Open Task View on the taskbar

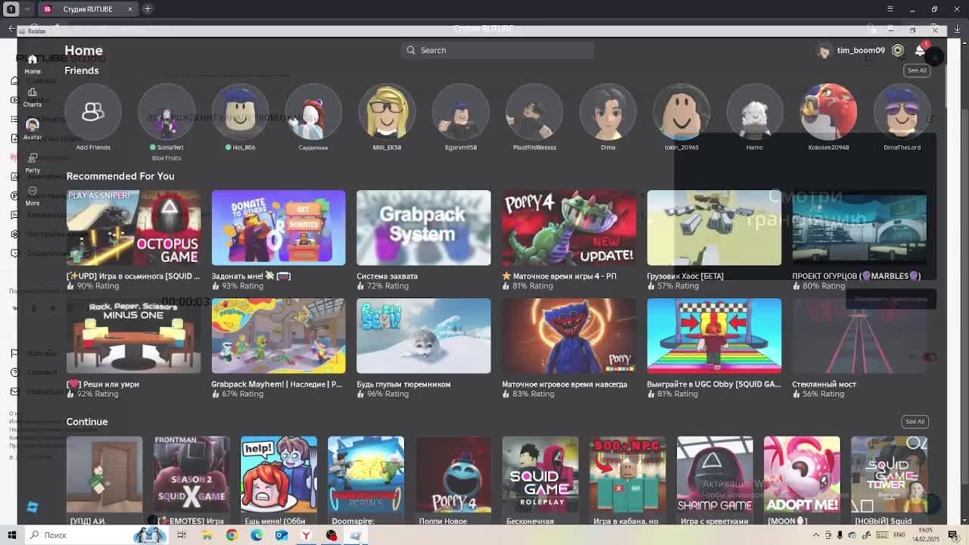[182, 535]
